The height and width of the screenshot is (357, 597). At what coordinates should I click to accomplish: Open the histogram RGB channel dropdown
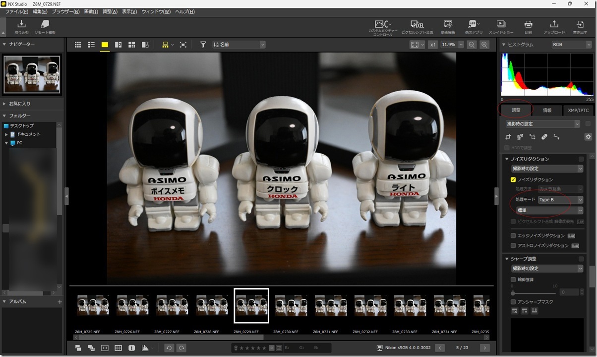[x=572, y=45]
